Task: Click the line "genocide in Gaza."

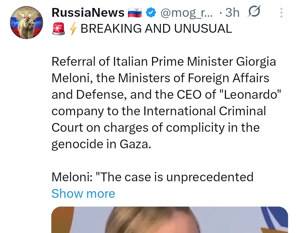Action: point(101,144)
